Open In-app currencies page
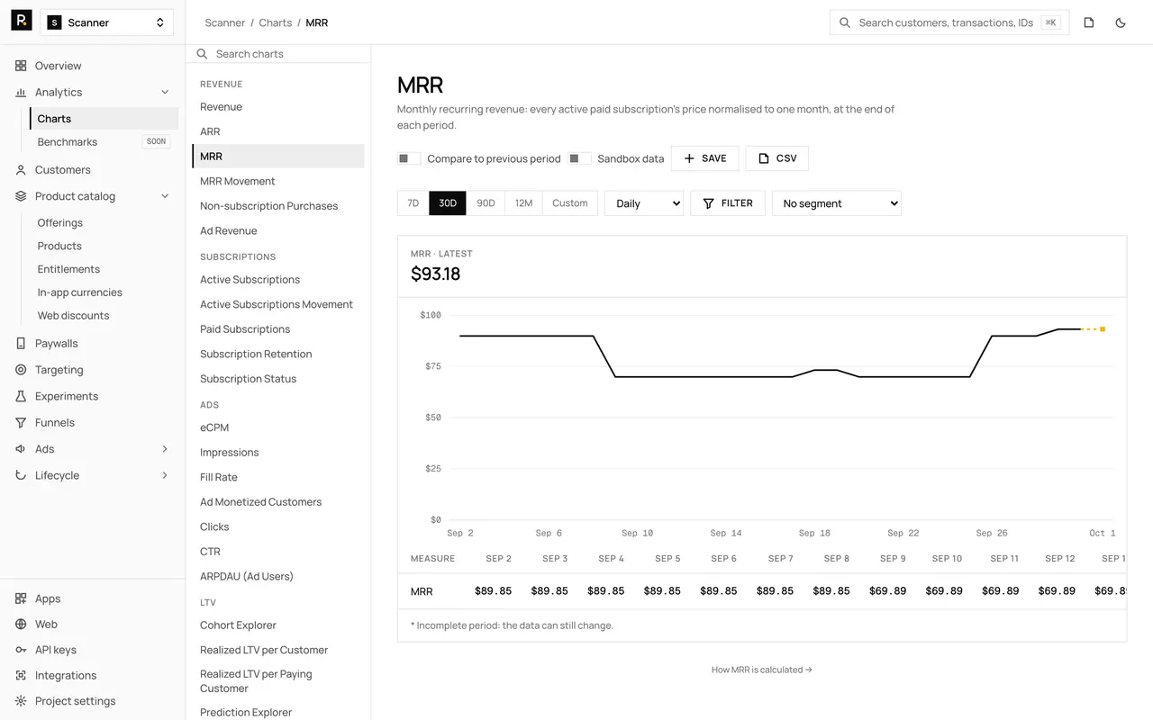Viewport: 1153px width, 720px height. pyautogui.click(x=104, y=292)
